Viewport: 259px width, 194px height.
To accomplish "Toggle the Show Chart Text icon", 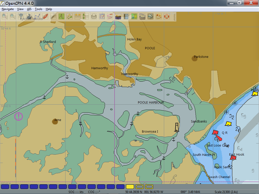I will coord(61,17).
